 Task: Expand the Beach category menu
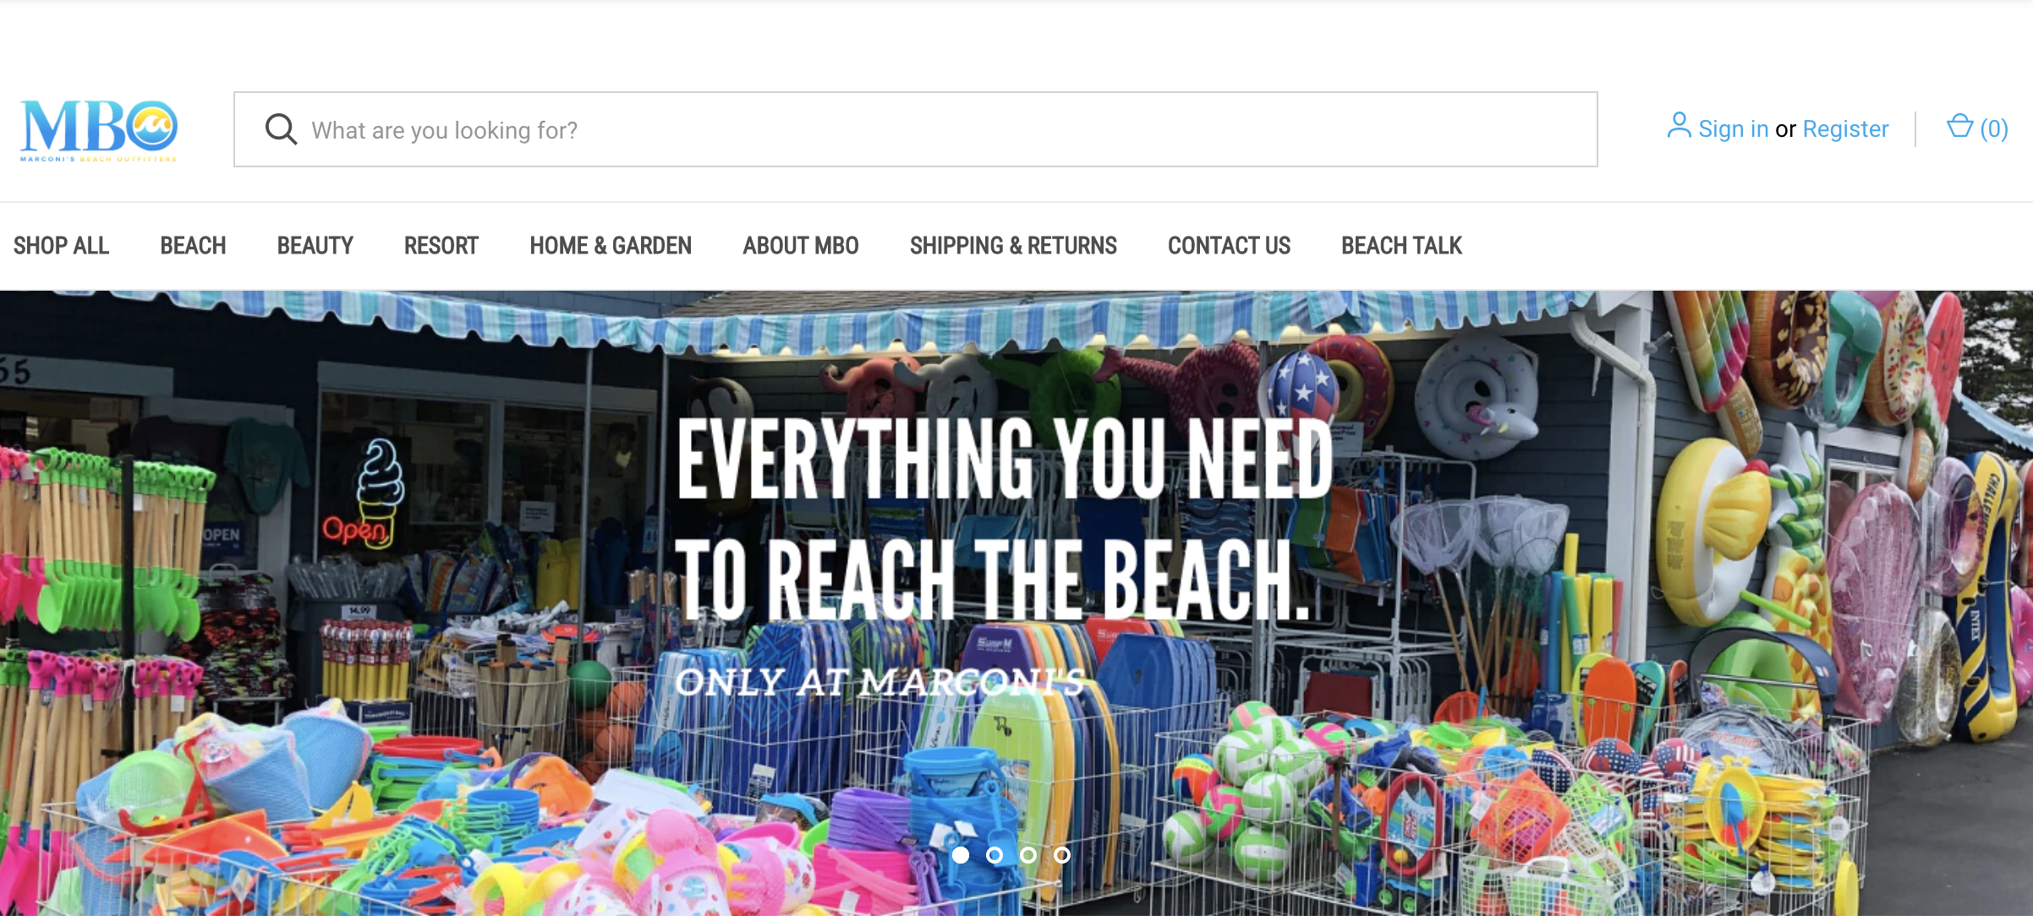pyautogui.click(x=193, y=246)
